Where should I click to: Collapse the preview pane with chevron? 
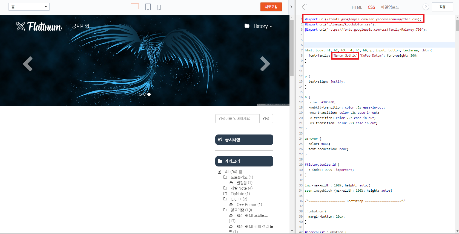tap(291, 7)
